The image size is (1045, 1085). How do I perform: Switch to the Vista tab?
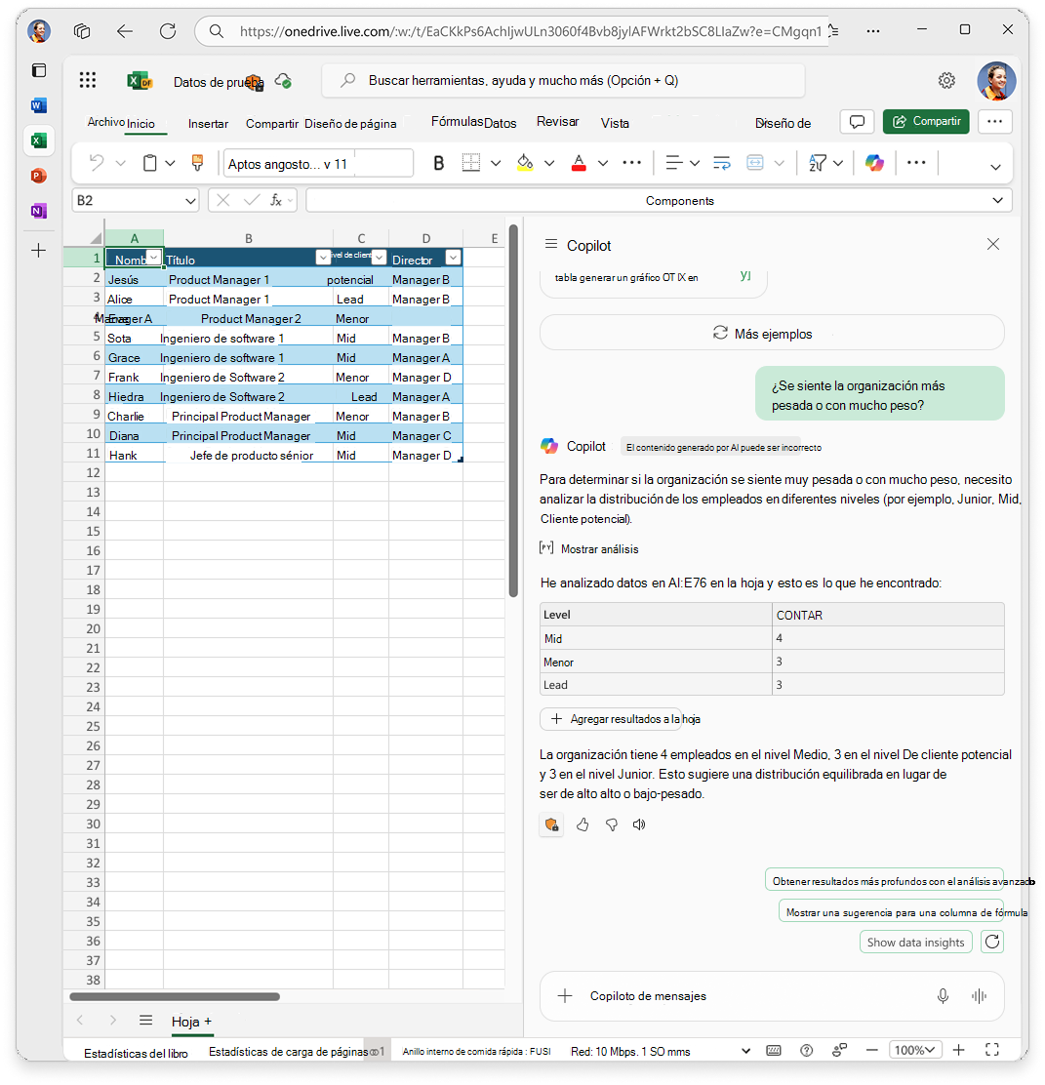coord(615,123)
